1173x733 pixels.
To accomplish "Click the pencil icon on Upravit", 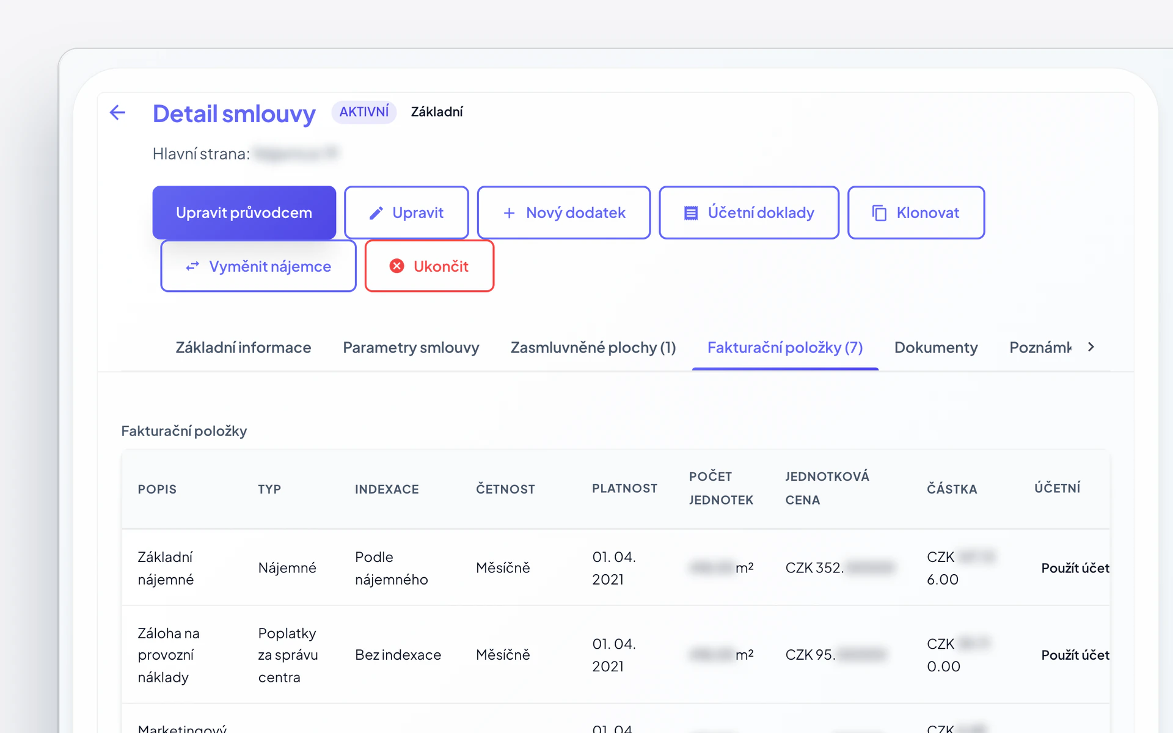I will pos(376,213).
